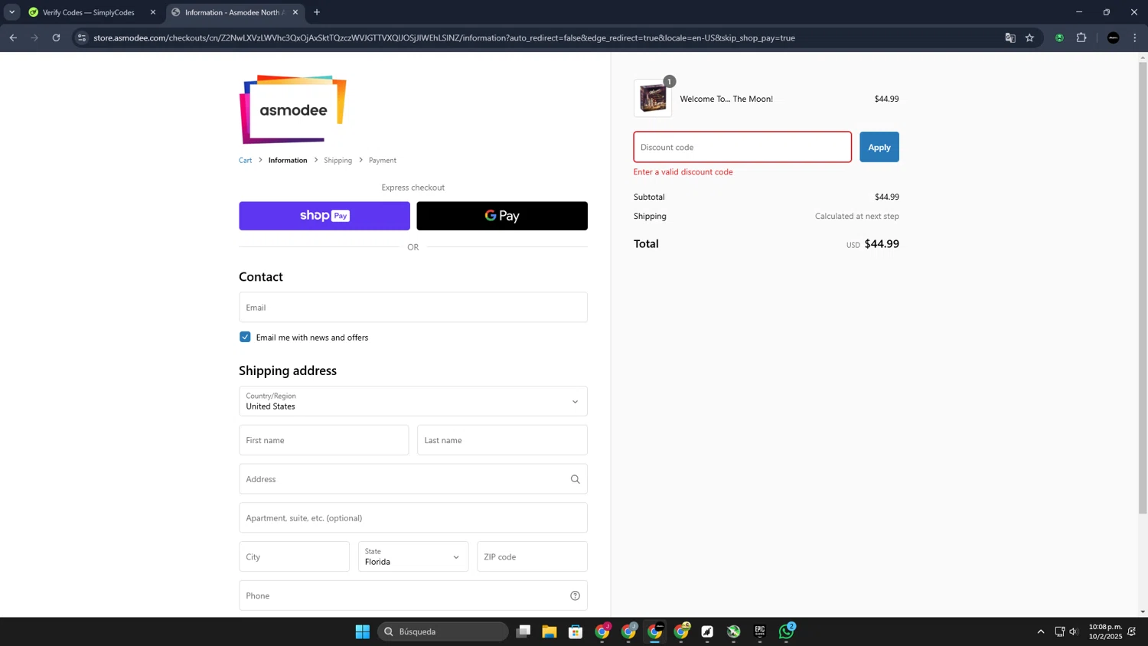Pay with Google Pay button
This screenshot has width=1148, height=646.
[x=502, y=216]
